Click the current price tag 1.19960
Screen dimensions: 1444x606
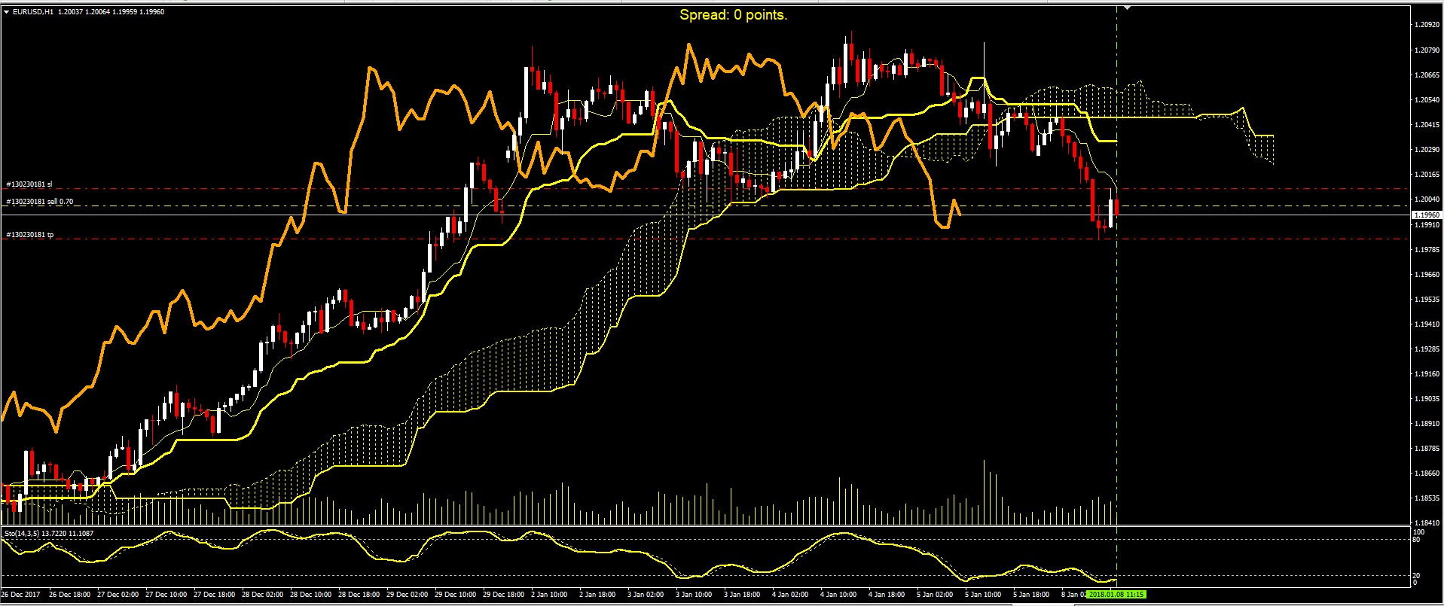(x=1427, y=215)
